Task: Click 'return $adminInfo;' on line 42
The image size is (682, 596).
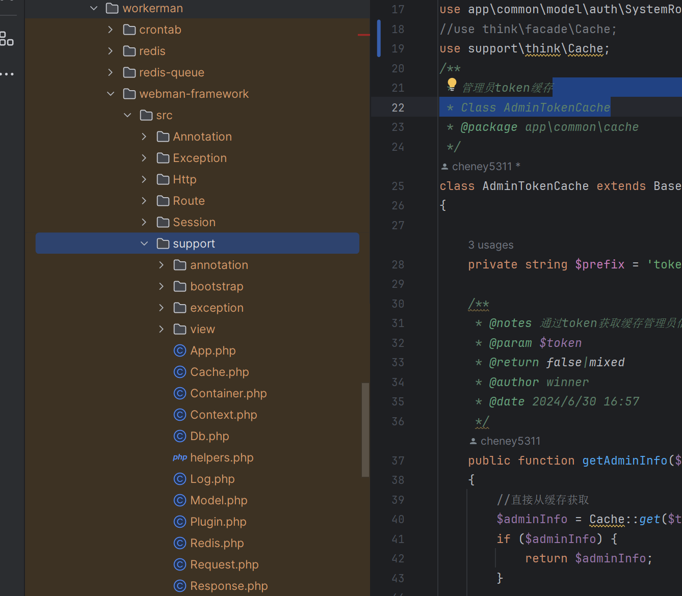Action: 589,558
